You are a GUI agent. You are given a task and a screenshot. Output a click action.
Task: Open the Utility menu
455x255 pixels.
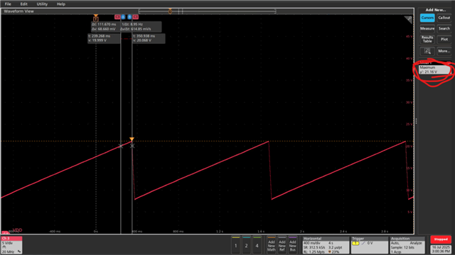click(42, 4)
